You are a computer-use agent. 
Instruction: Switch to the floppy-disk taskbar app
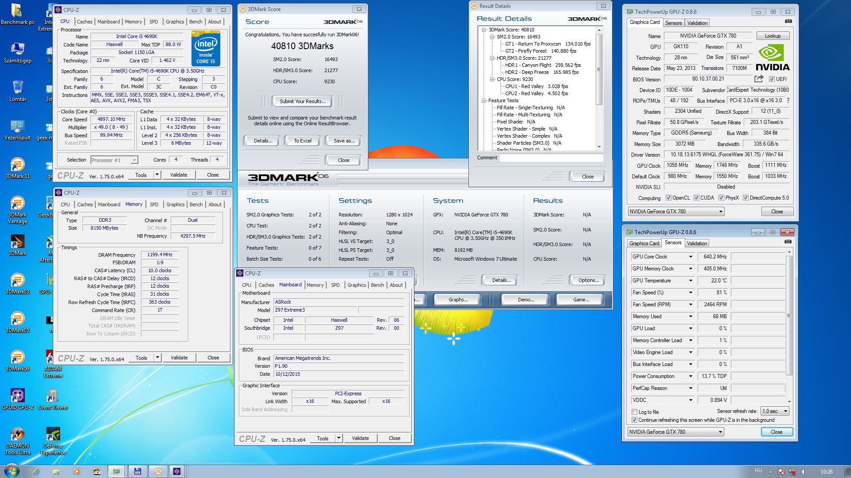pos(137,471)
